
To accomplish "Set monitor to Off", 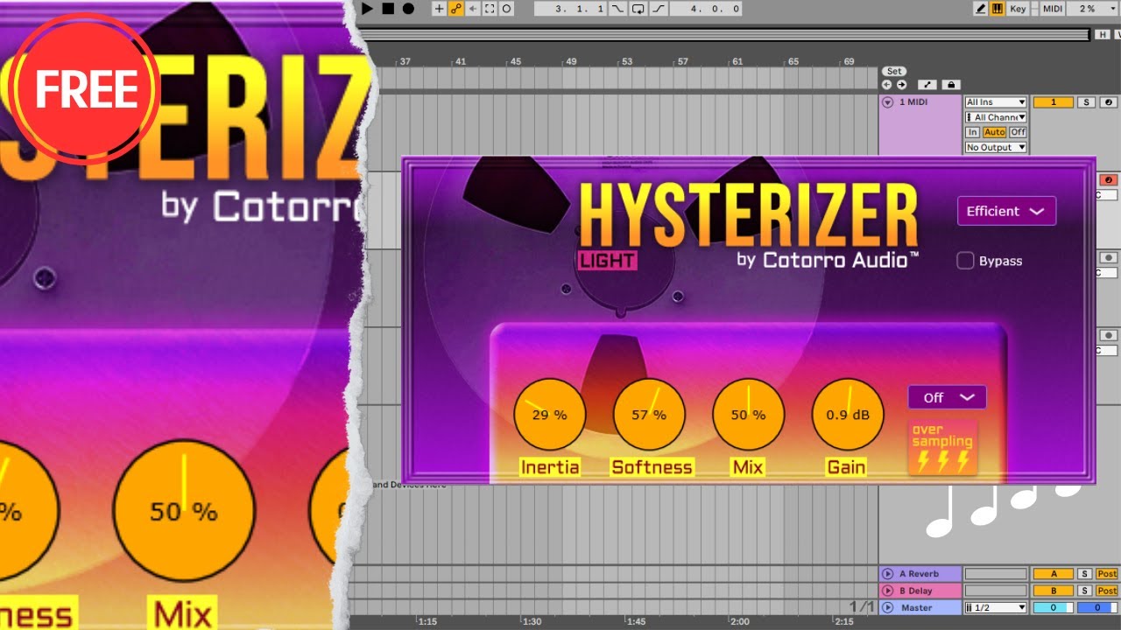I will 1018,132.
